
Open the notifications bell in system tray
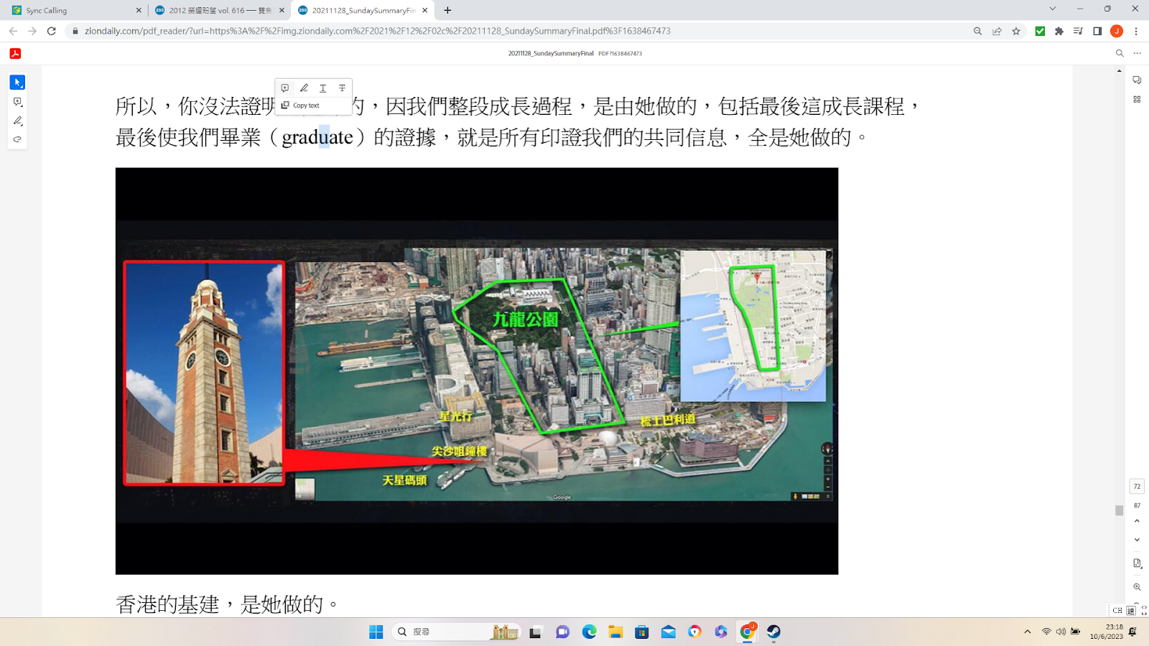[1133, 632]
